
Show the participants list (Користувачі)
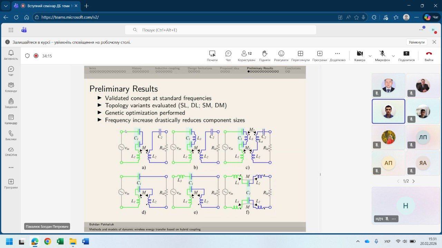point(246,56)
